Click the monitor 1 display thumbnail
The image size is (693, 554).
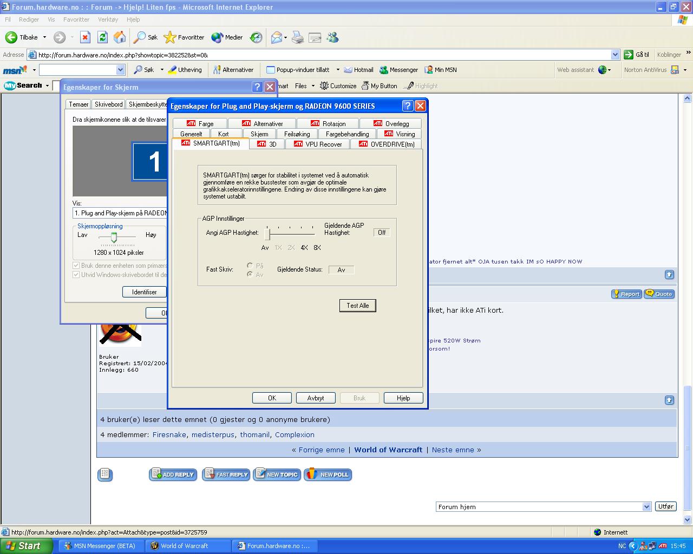(x=150, y=161)
